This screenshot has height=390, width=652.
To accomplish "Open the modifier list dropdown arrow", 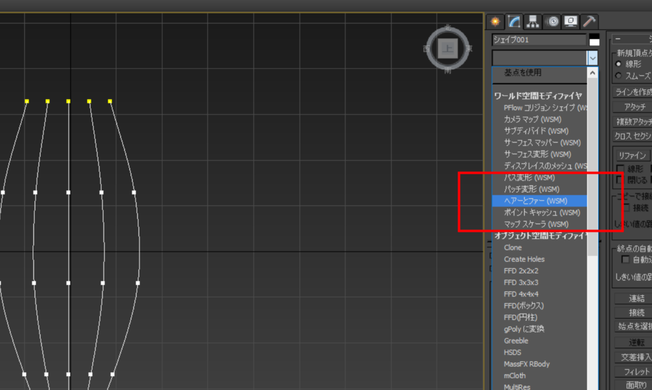I will pyautogui.click(x=593, y=58).
